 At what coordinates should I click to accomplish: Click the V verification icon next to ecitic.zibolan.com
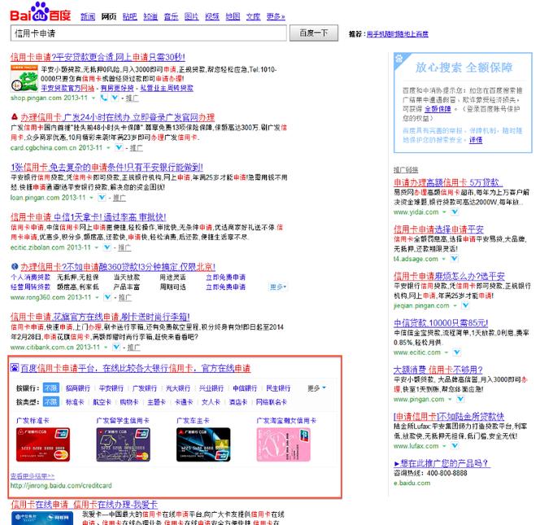pyautogui.click(x=107, y=247)
